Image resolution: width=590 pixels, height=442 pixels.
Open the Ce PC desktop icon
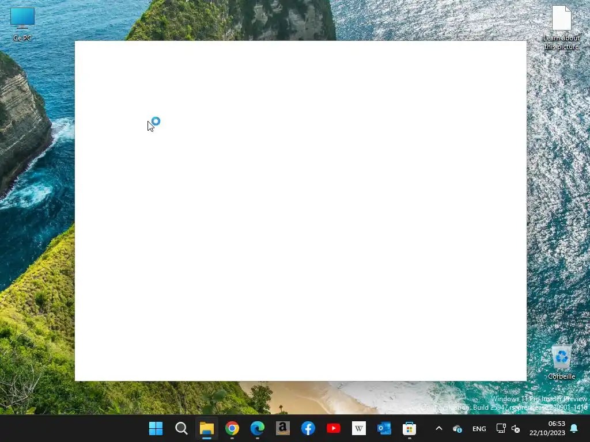click(x=22, y=24)
